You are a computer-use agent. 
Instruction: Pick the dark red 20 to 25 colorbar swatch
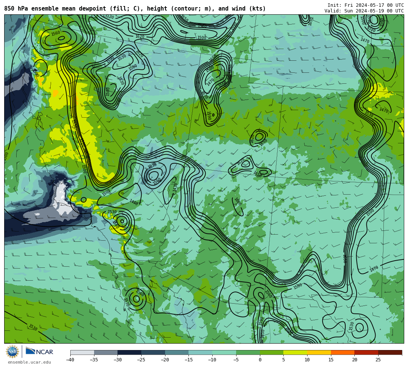[x=366, y=352]
